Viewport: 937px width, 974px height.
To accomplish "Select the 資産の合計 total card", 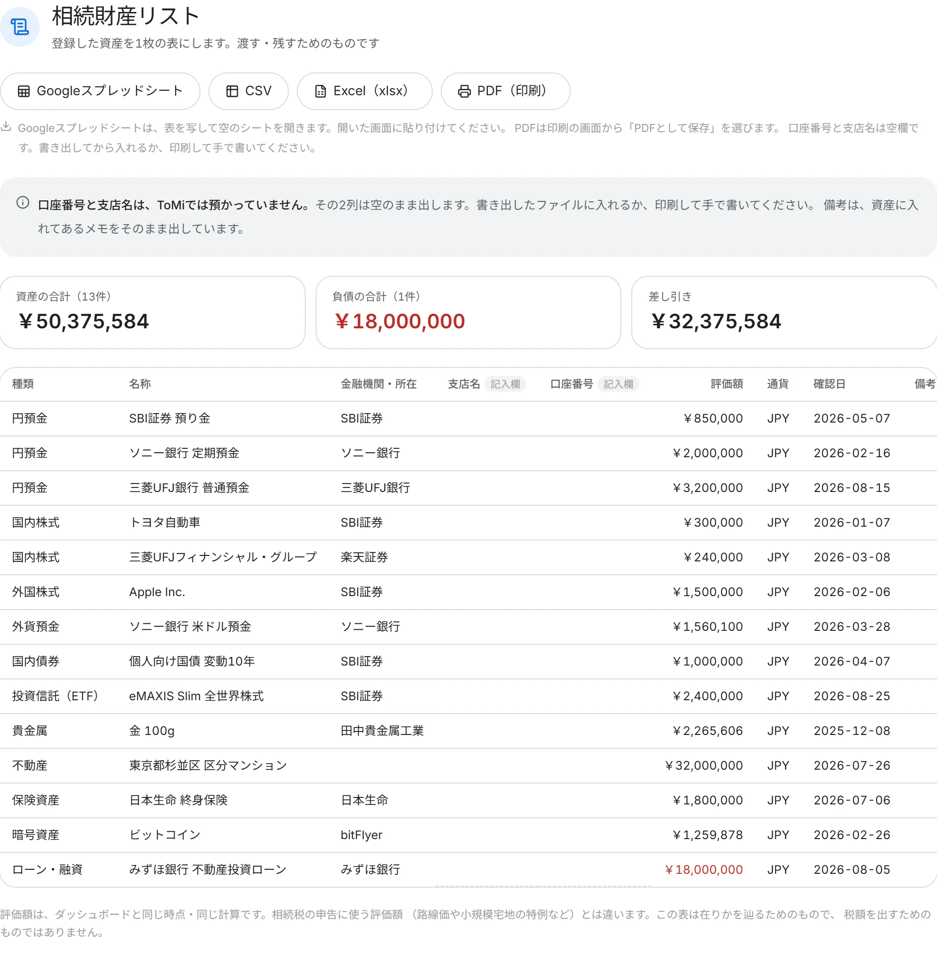I will click(x=152, y=312).
